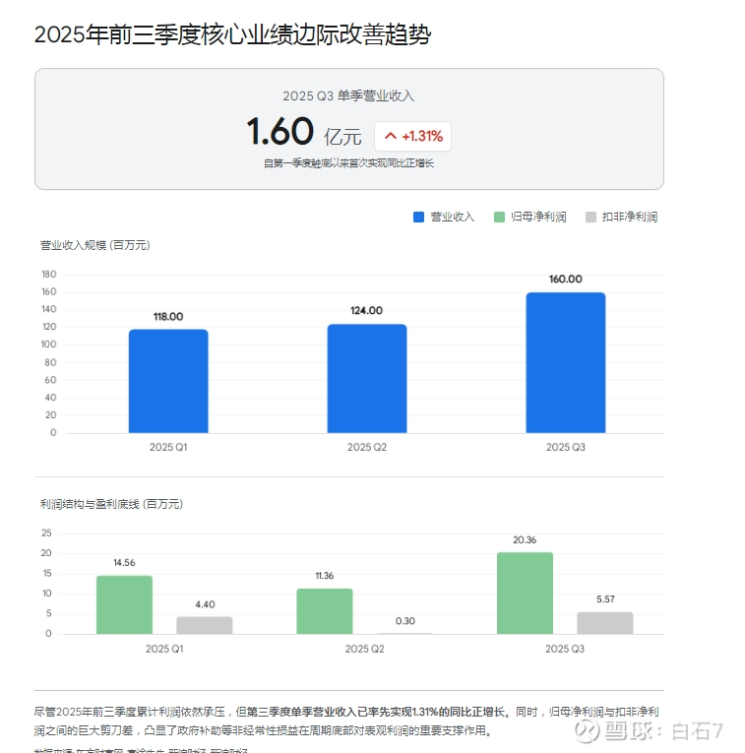
Task: Click the 2025 Q2 label under the profit chart
Action: click(365, 649)
